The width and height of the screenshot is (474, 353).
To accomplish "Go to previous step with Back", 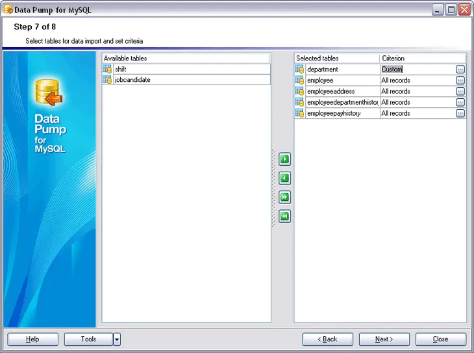I will [x=328, y=339].
